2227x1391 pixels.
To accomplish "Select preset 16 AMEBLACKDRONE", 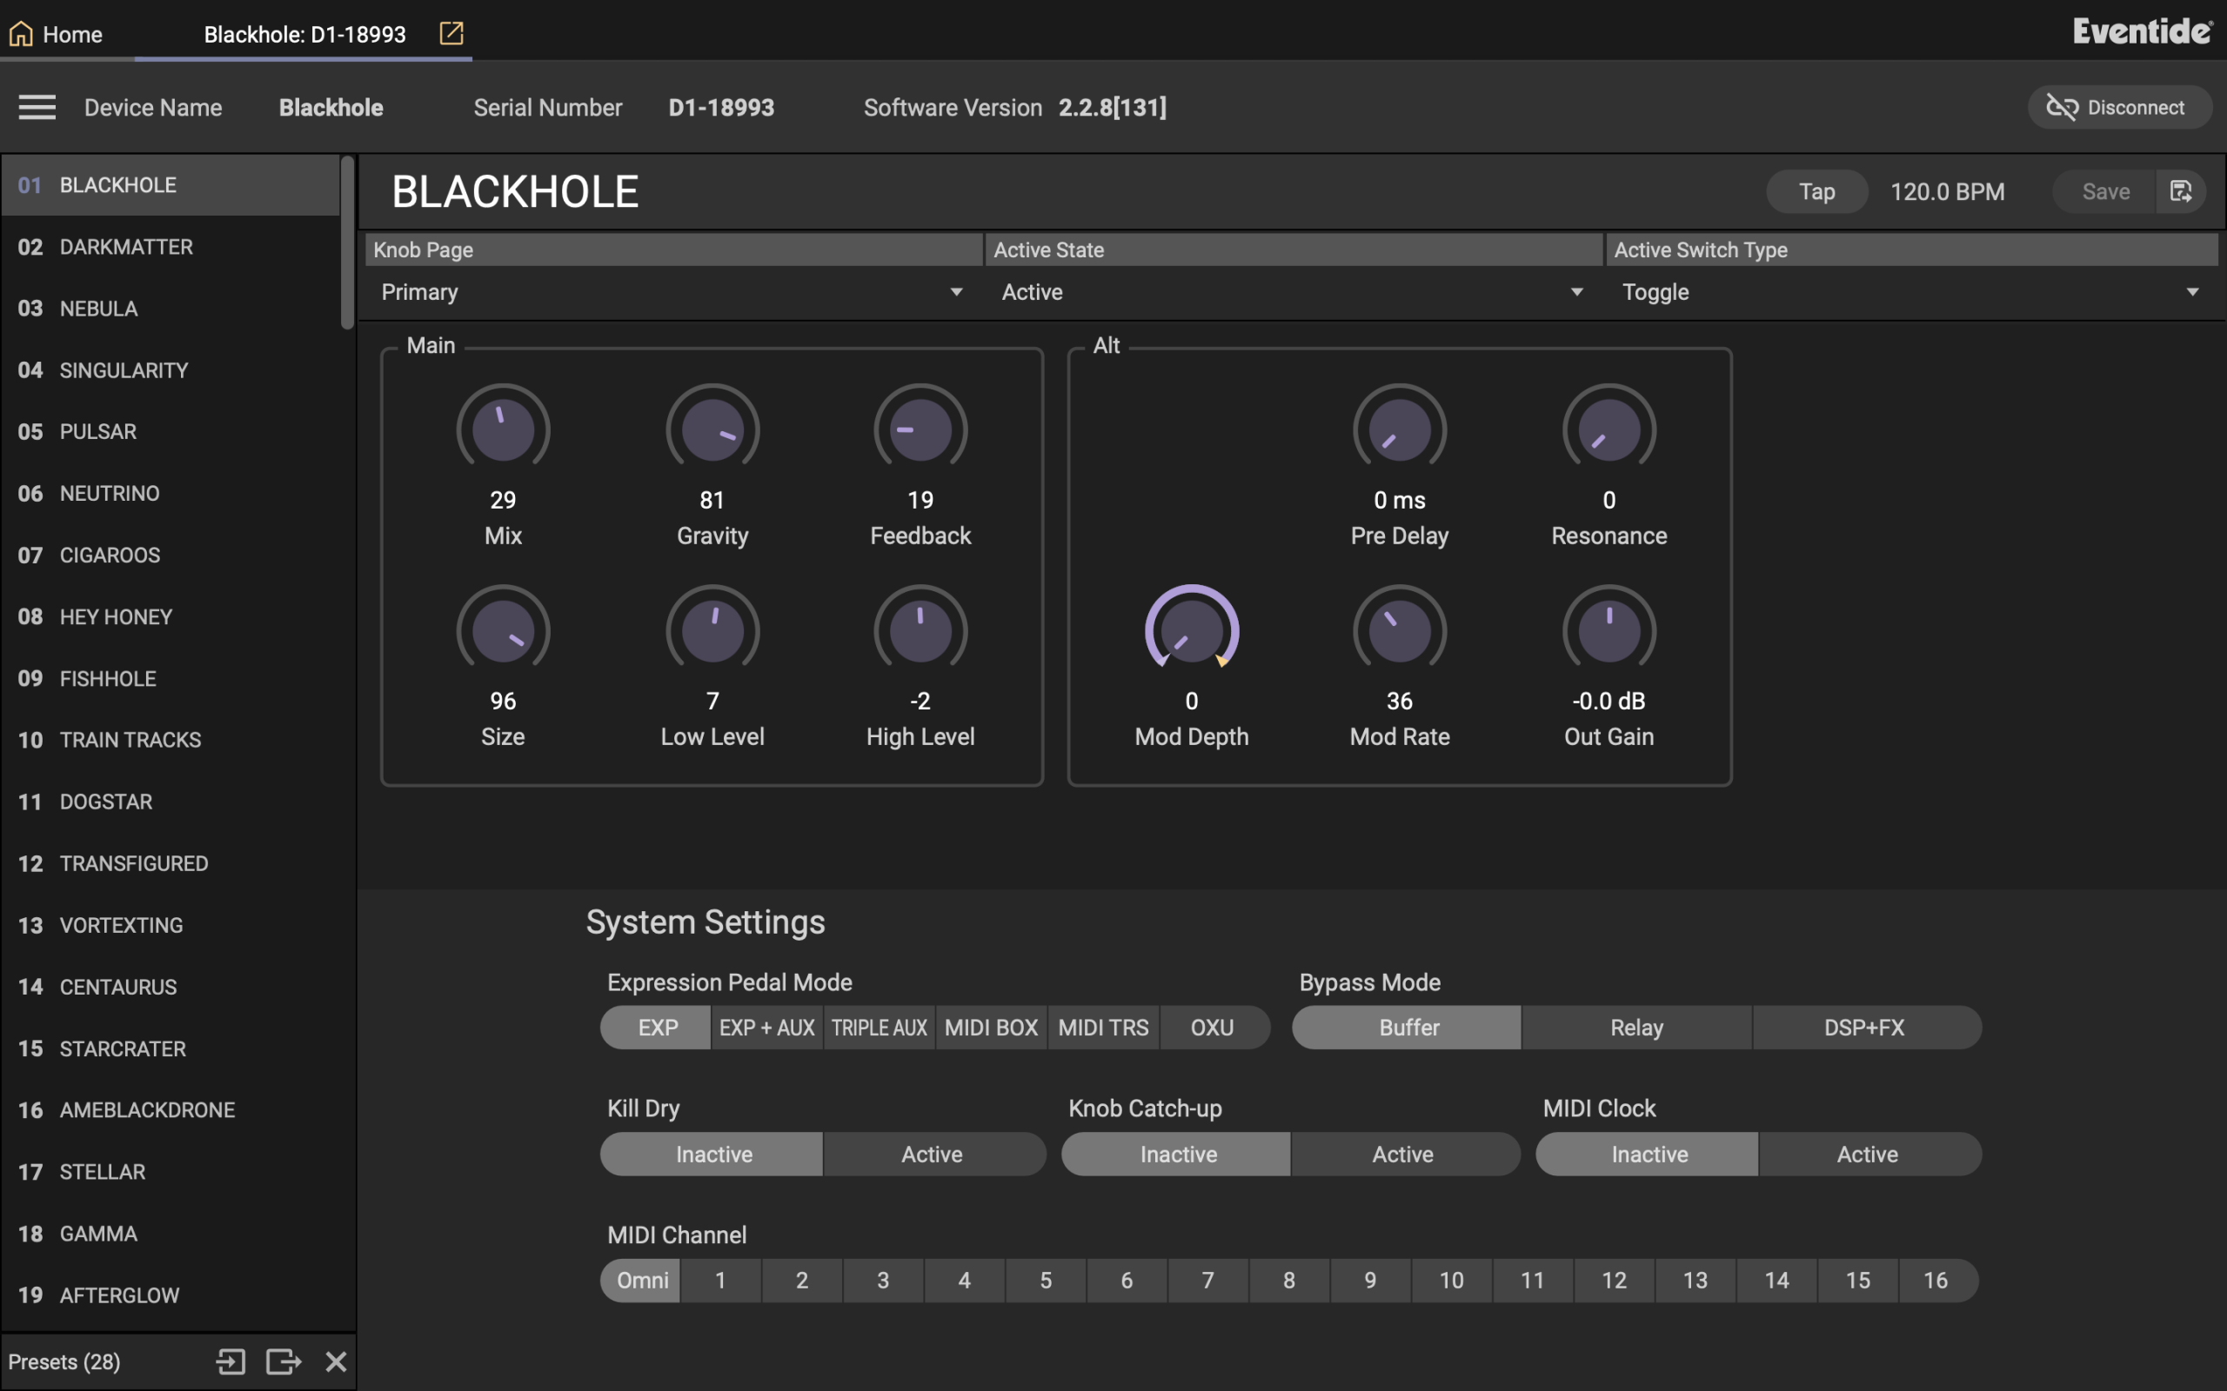I will click(x=171, y=1109).
